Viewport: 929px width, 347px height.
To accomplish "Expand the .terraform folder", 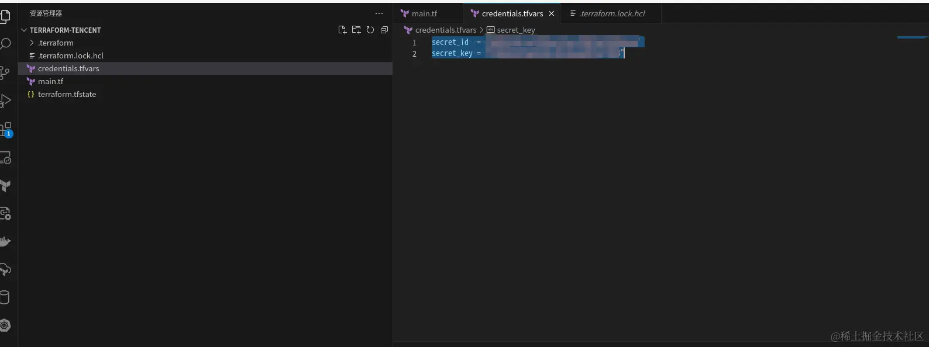I will coord(32,43).
